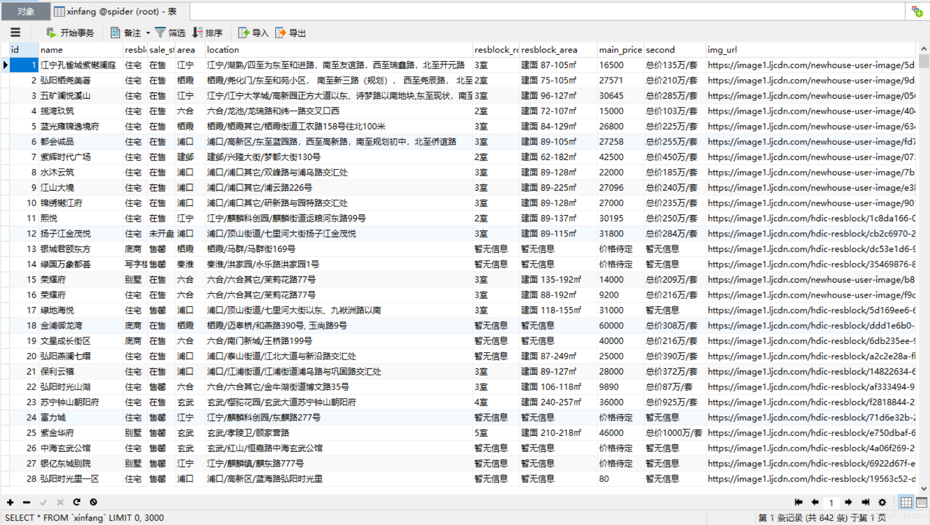Select name cell '紫辉时代广场'

[x=81, y=157]
